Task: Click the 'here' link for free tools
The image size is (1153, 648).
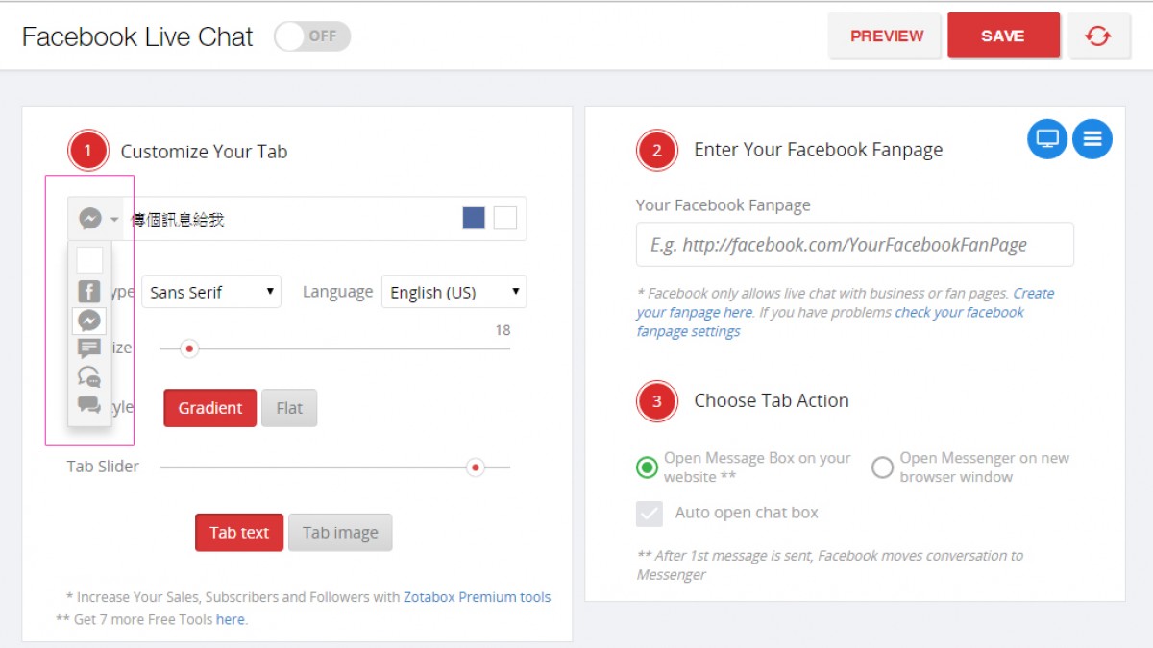Action: 230,619
